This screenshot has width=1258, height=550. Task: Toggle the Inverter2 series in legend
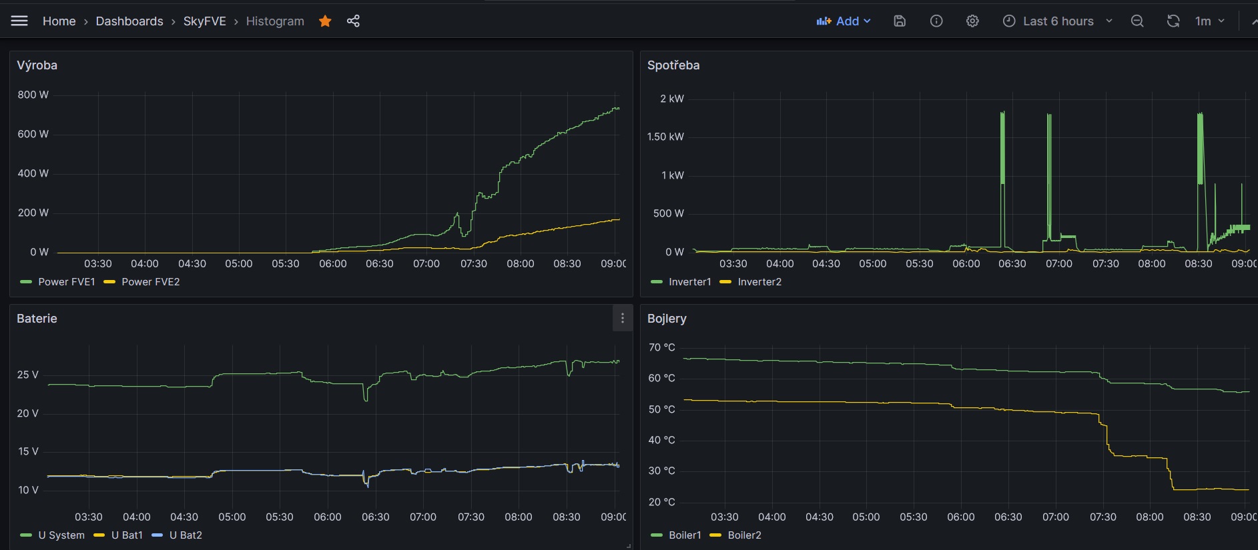click(759, 282)
